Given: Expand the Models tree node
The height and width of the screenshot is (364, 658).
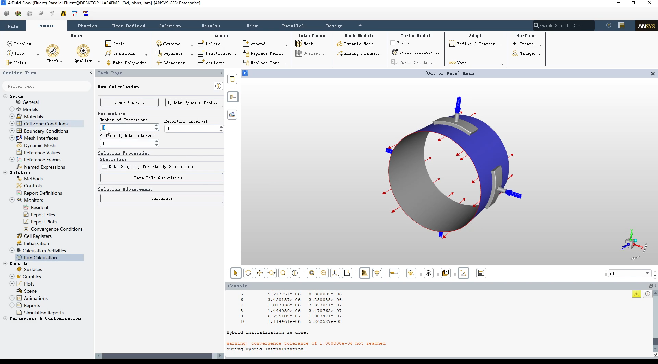Looking at the screenshot, I should point(12,109).
